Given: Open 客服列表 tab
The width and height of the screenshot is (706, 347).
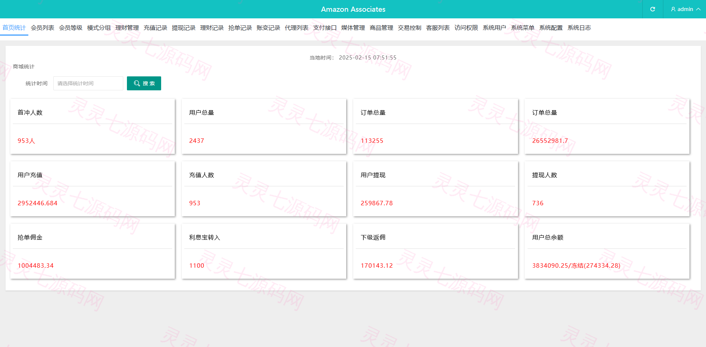Looking at the screenshot, I should (438, 28).
